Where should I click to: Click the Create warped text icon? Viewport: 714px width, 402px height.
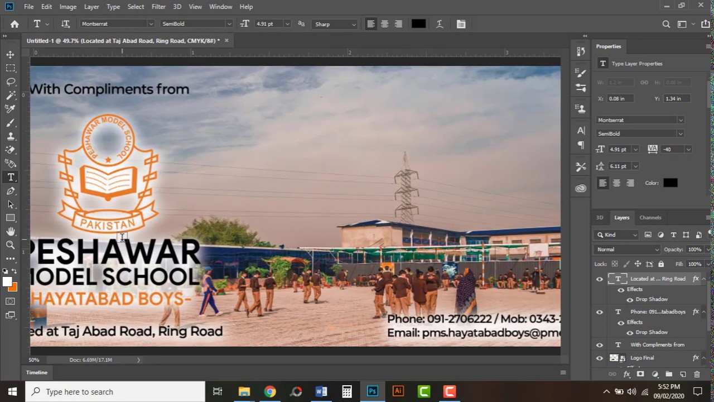[x=440, y=24]
